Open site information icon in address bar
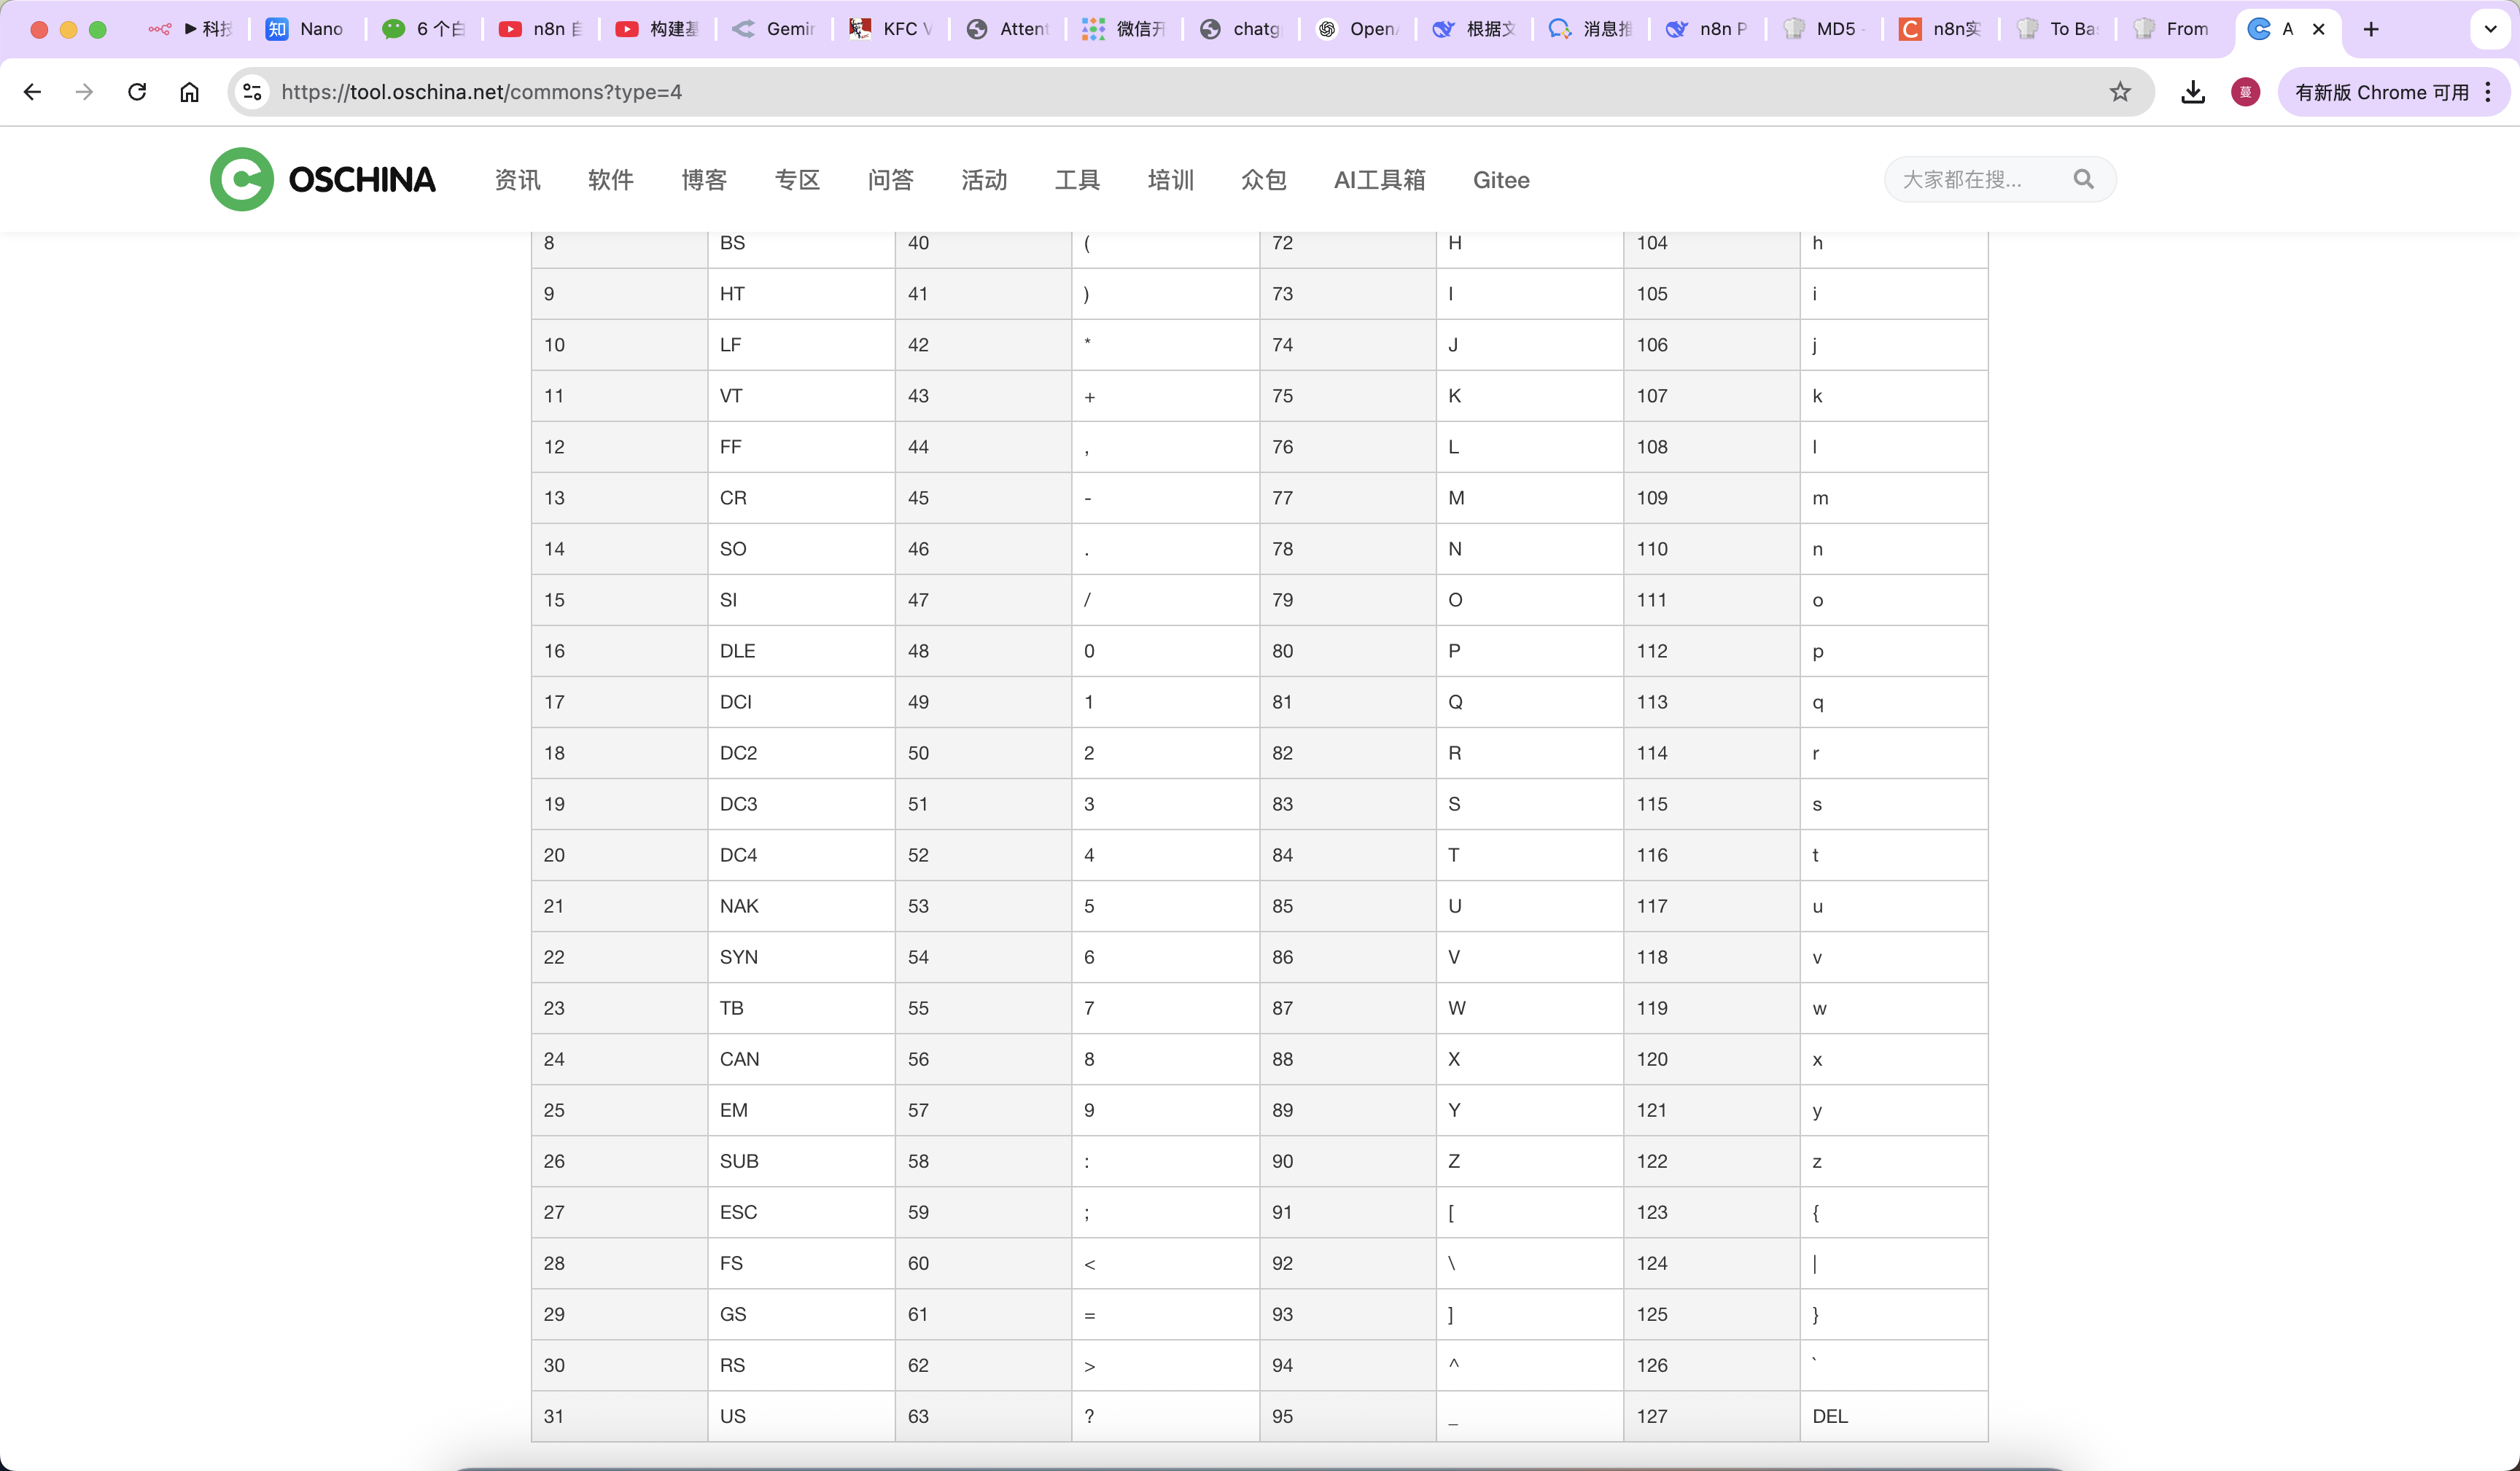Screen dimensions: 2520x1471 click(x=252, y=92)
